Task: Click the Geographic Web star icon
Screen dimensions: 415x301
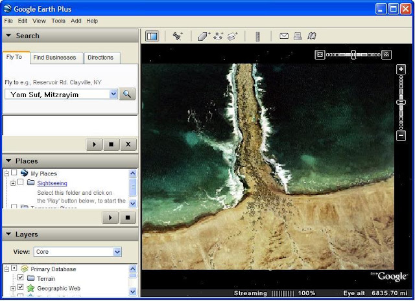Action: point(30,288)
